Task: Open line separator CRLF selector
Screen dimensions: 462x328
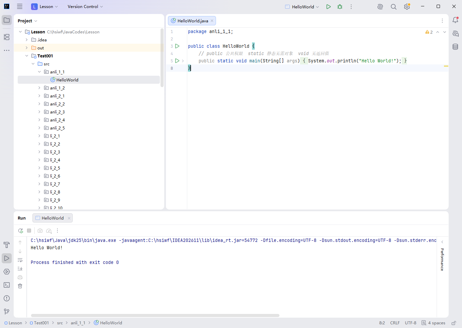Action: point(395,323)
